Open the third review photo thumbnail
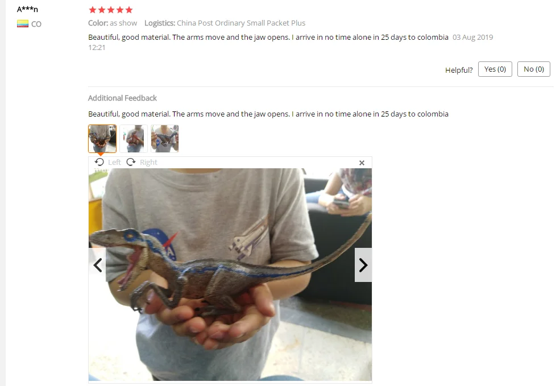The image size is (560, 386). point(165,139)
